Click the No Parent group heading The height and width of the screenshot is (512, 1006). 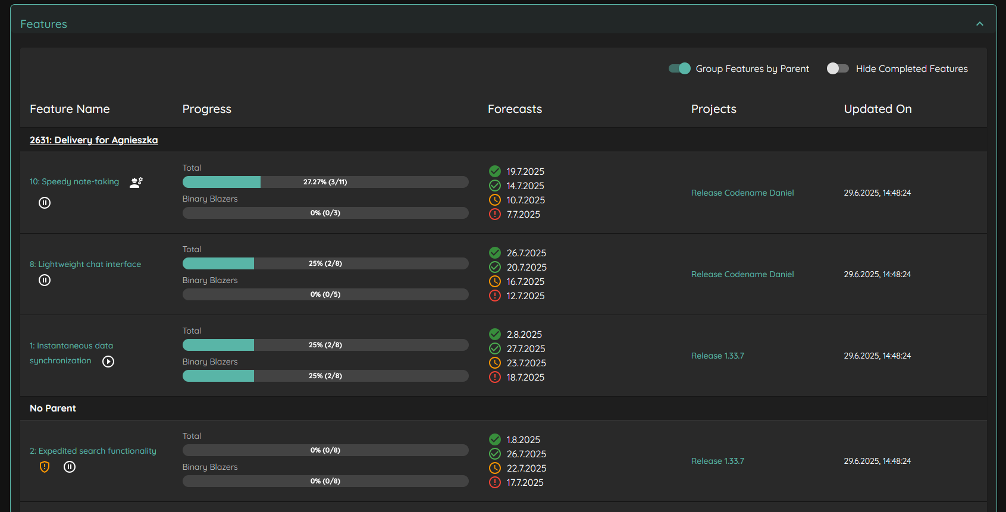tap(53, 408)
